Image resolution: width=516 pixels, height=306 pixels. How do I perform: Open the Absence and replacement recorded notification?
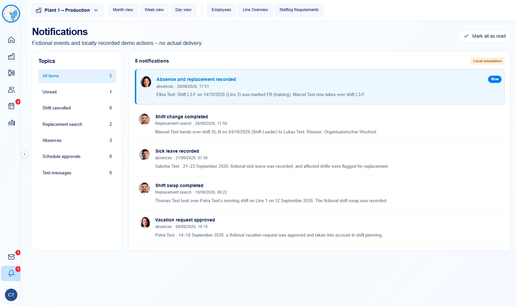tap(320, 87)
